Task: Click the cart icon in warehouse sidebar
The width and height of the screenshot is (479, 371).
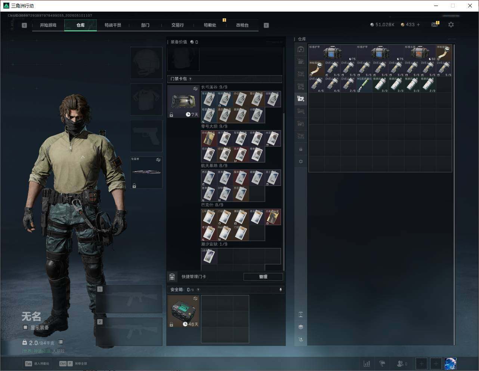Action: point(301,340)
